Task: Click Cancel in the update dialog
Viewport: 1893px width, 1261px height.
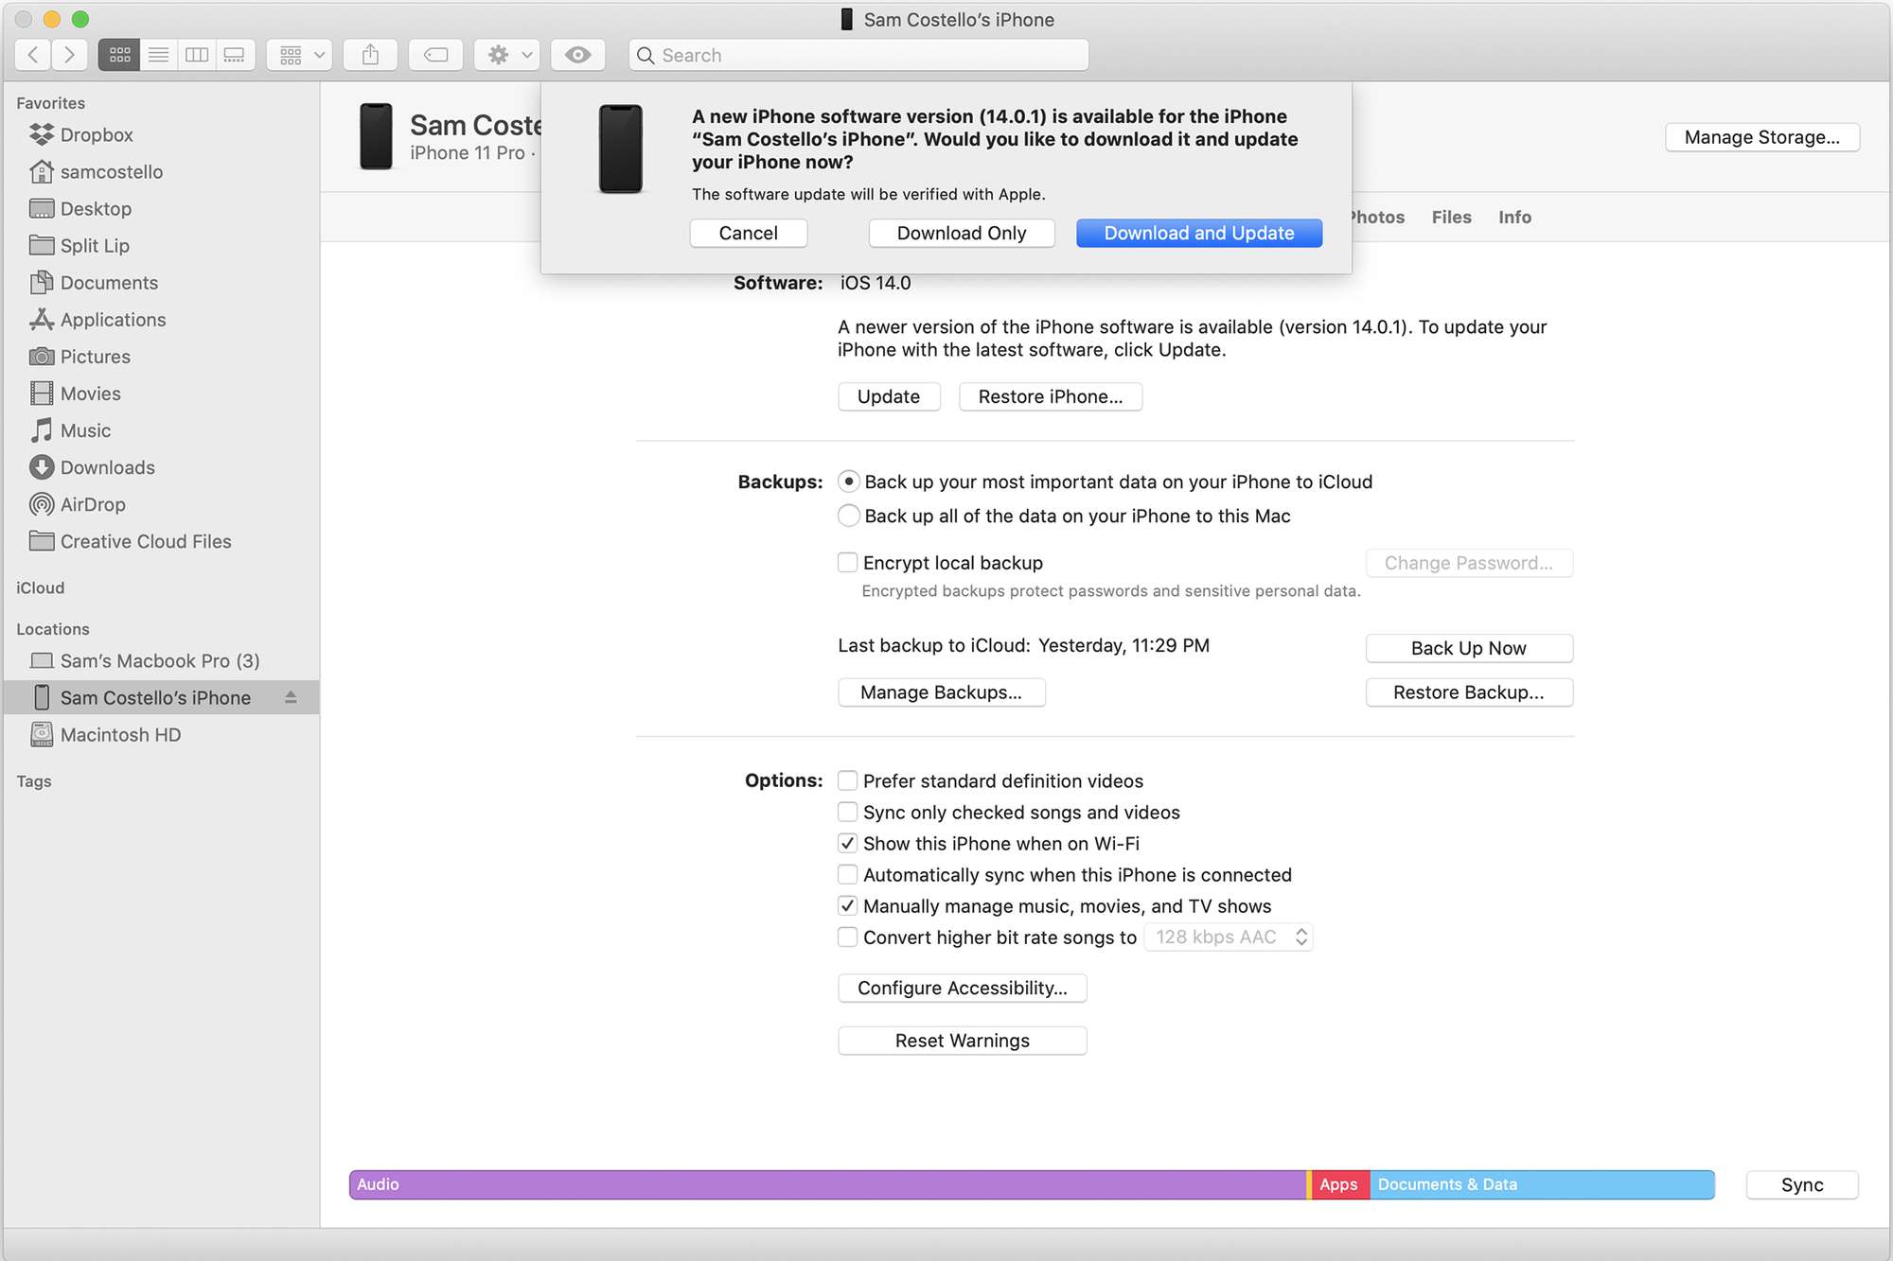Action: pos(748,233)
